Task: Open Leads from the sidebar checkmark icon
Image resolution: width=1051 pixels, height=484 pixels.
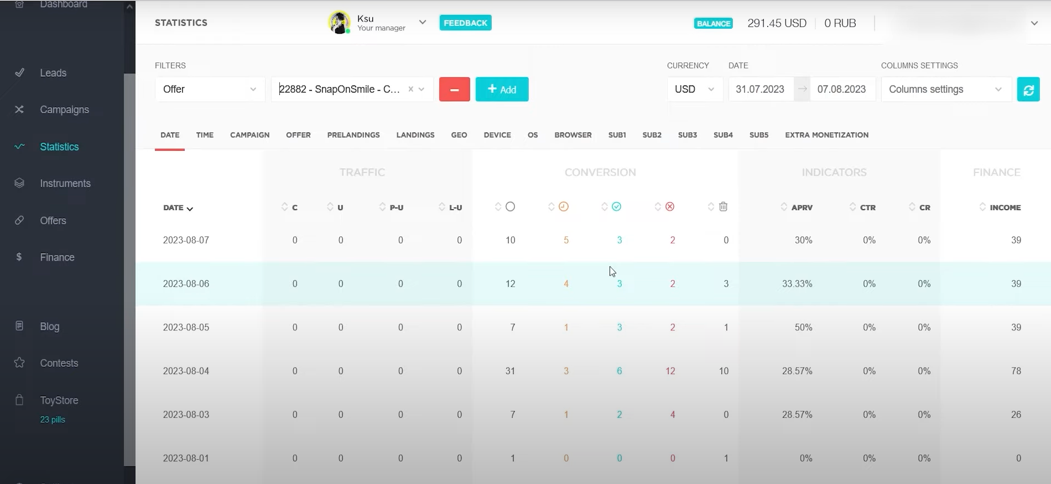Action: point(19,72)
